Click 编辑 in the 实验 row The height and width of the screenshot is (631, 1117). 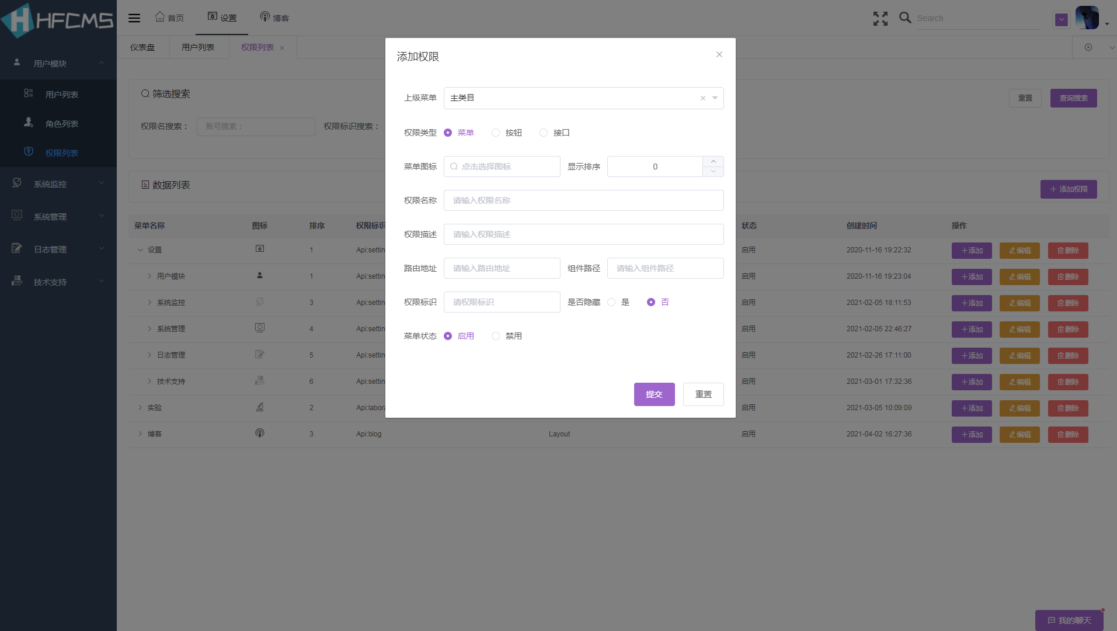pos(1019,408)
